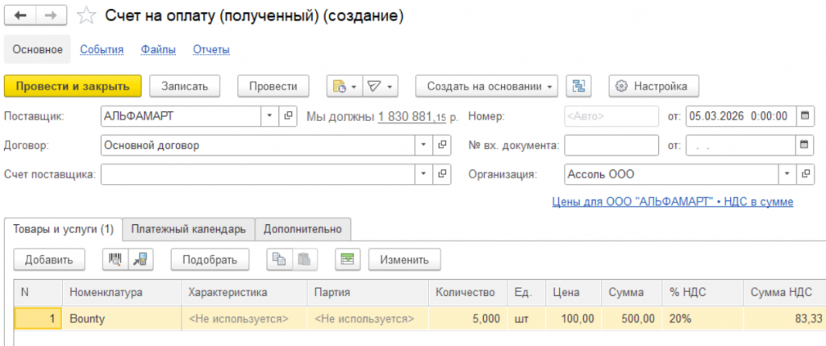This screenshot has height=346, width=826.
Task: Click the Провести button
Action: point(273,86)
